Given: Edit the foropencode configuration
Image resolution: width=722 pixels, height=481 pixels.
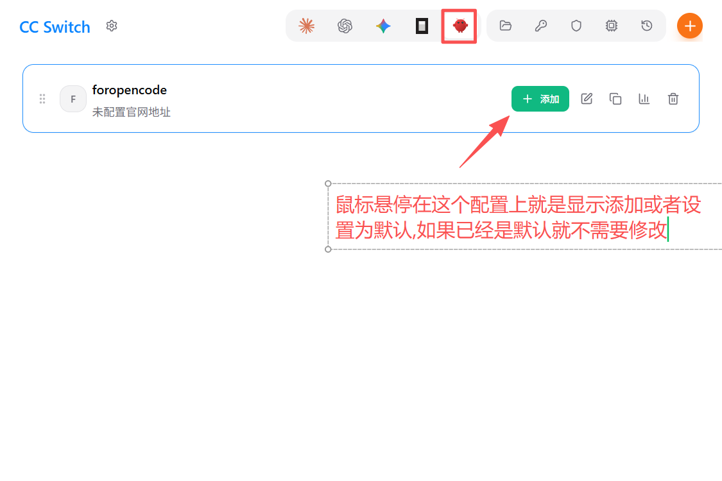Looking at the screenshot, I should (587, 99).
